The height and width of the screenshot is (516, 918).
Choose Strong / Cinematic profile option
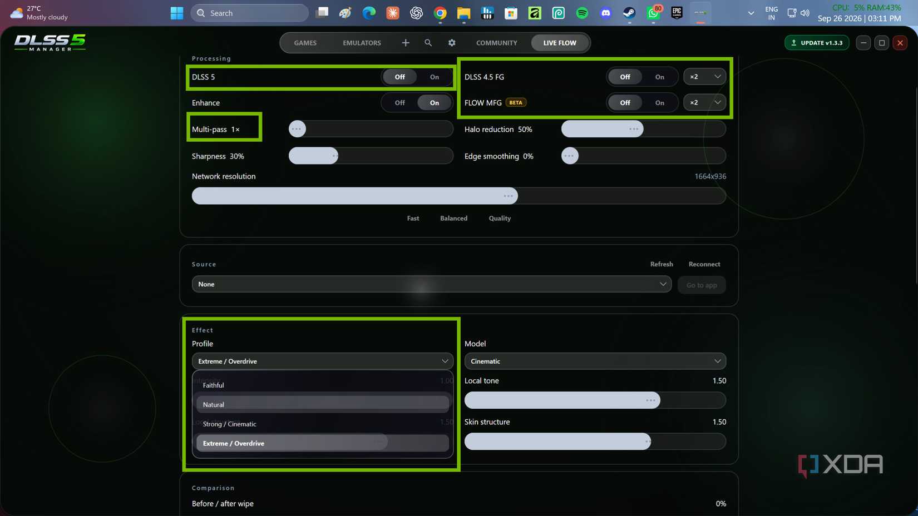[323, 424]
